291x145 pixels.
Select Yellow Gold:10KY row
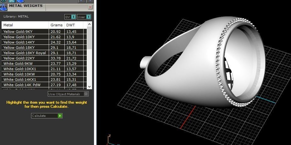click(44, 37)
